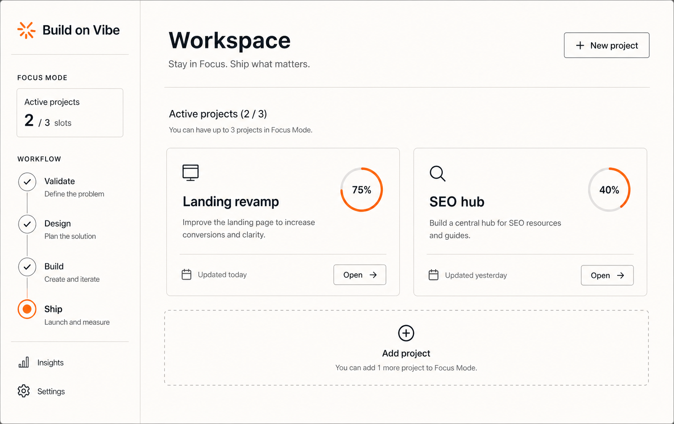The image size is (674, 424).
Task: Click 'Define the problem' text
Action: (74, 194)
